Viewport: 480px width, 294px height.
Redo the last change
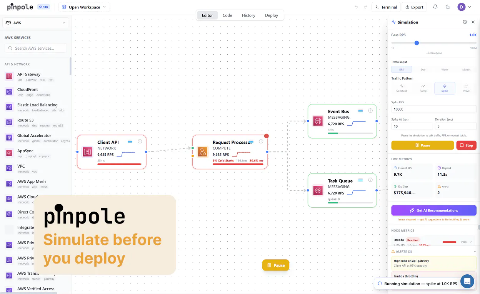click(x=365, y=7)
